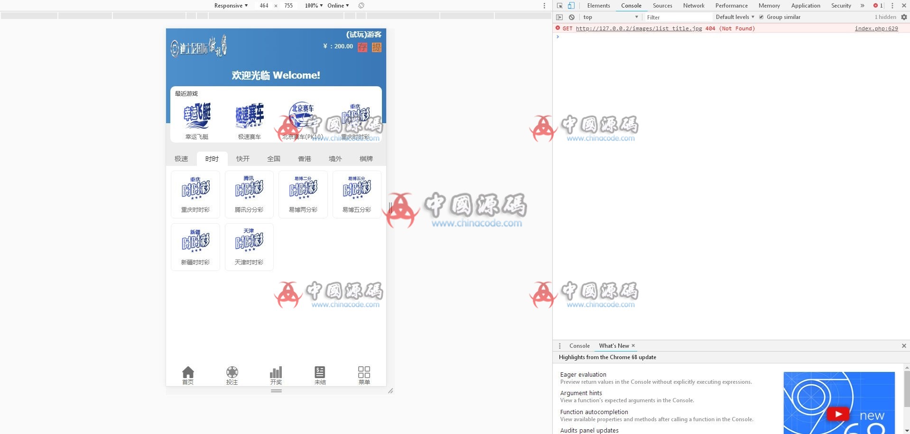Click the 1 hidden messages label

click(885, 17)
